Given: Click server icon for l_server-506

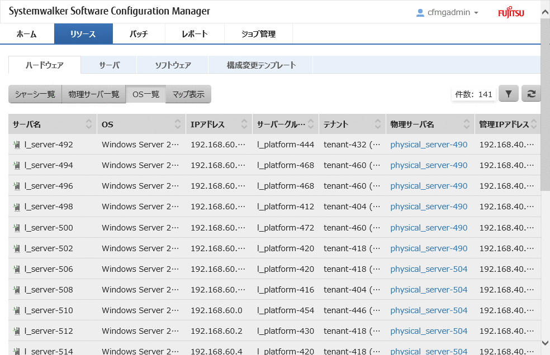Looking at the screenshot, I should [16, 269].
